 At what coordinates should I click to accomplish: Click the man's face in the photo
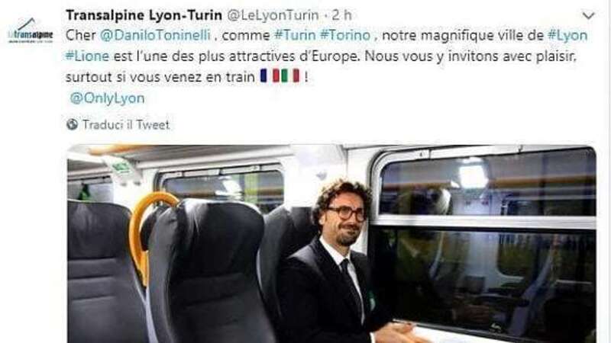346,218
